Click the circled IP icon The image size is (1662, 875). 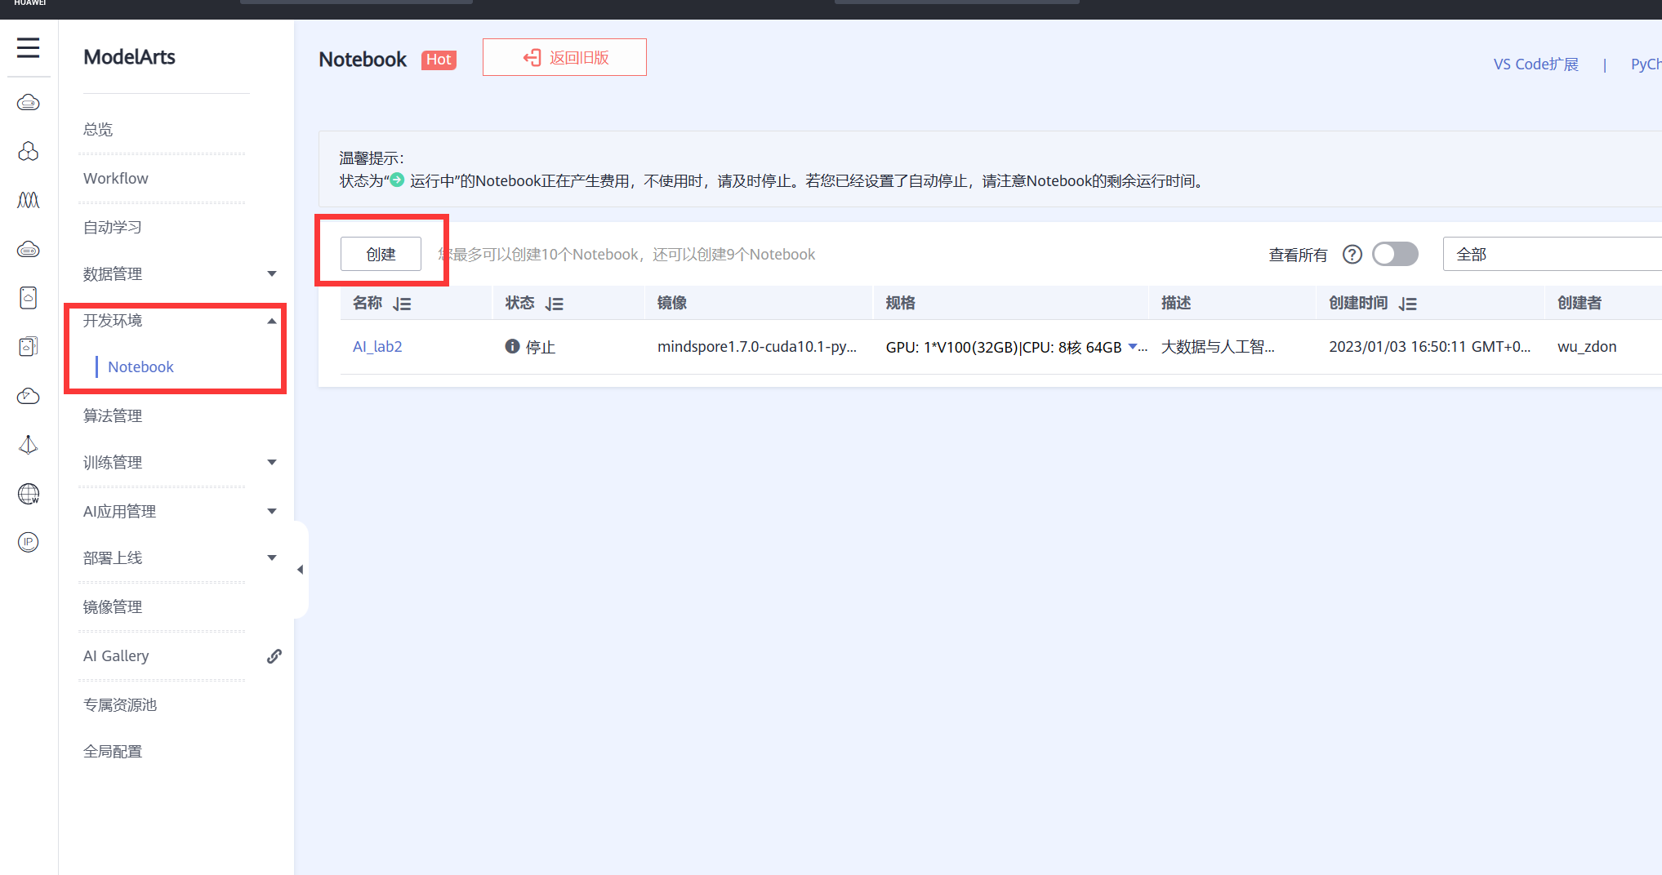[x=29, y=542]
